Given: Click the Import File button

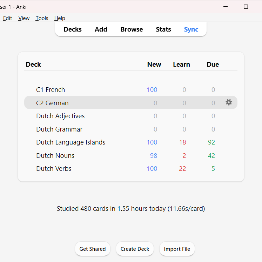Looking at the screenshot, I should pos(177,249).
